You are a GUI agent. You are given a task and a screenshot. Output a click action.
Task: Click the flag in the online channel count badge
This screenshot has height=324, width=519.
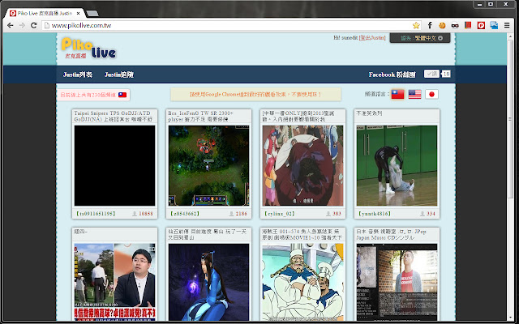(x=122, y=95)
